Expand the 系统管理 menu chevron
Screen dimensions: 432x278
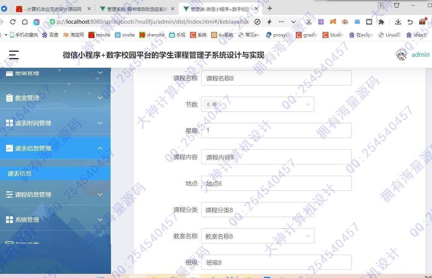point(100,220)
